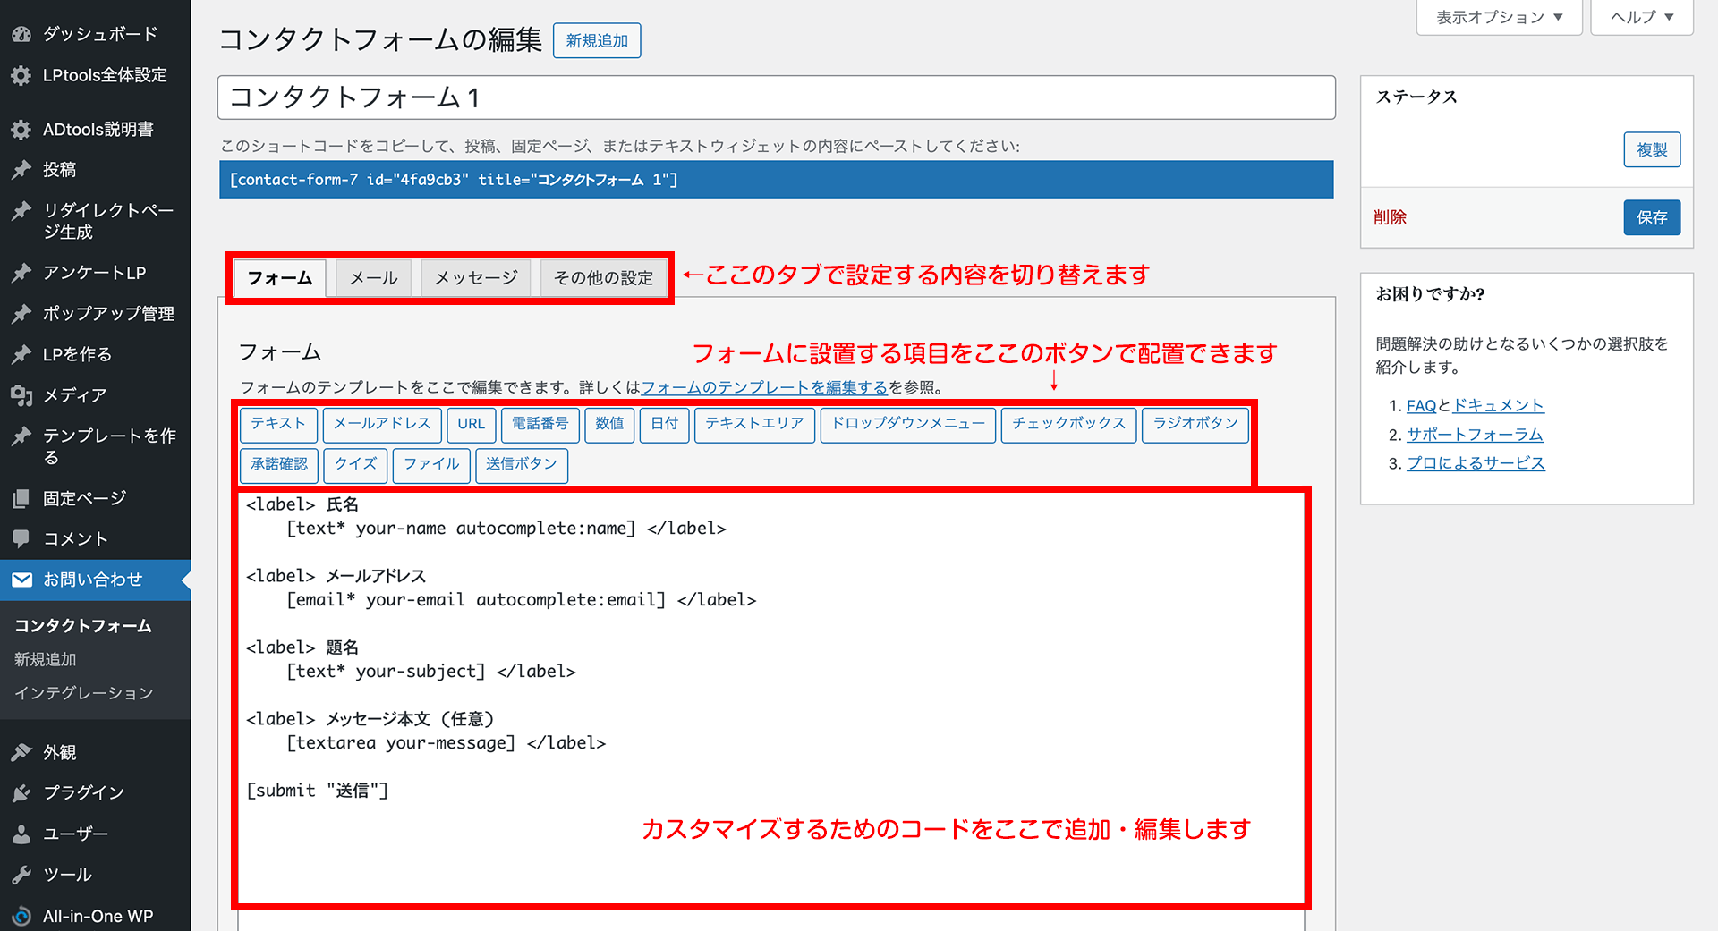Select the お問い合わせ envelope icon
This screenshot has width=1718, height=931.
tap(21, 580)
